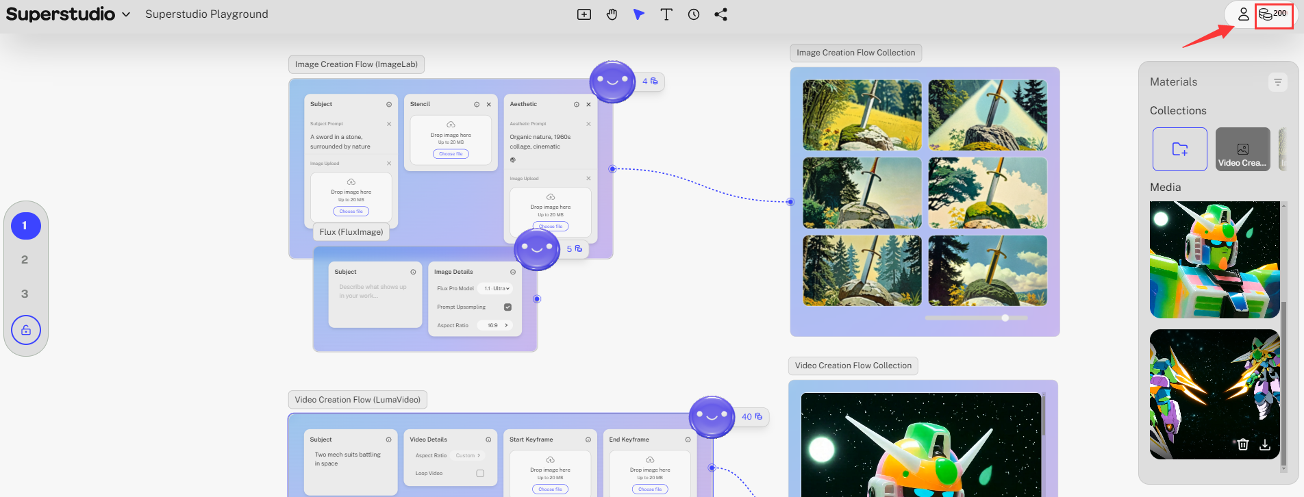
Task: Remove the Subject Prompt field
Action: tap(389, 124)
